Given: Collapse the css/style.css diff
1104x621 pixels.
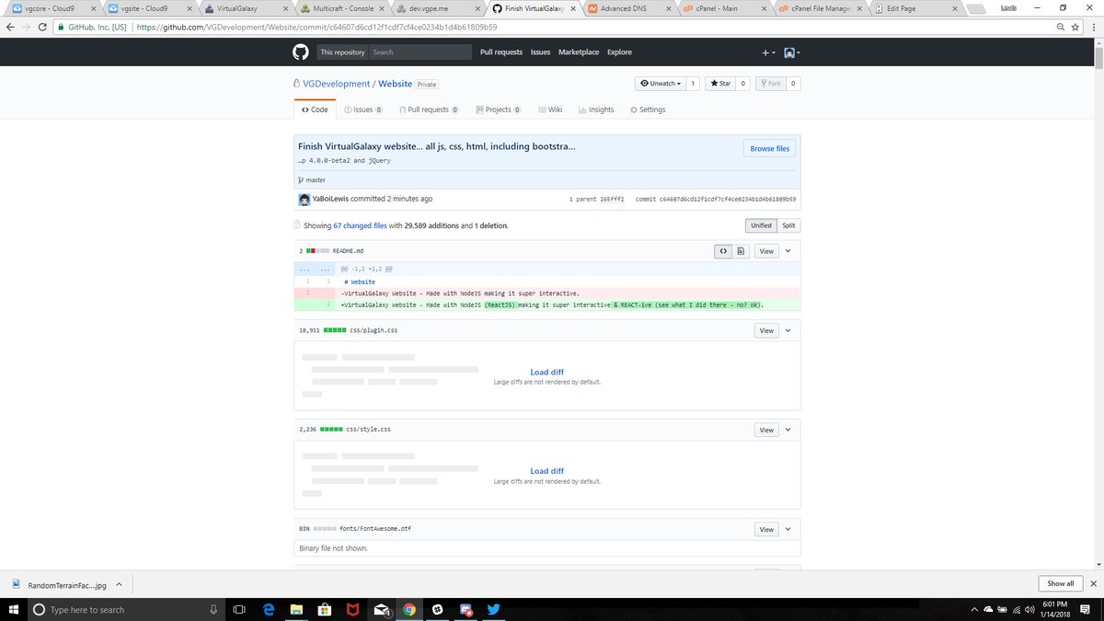Looking at the screenshot, I should (x=788, y=430).
